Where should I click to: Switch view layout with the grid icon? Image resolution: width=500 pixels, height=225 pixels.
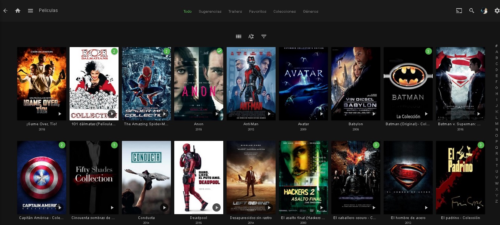(x=239, y=36)
